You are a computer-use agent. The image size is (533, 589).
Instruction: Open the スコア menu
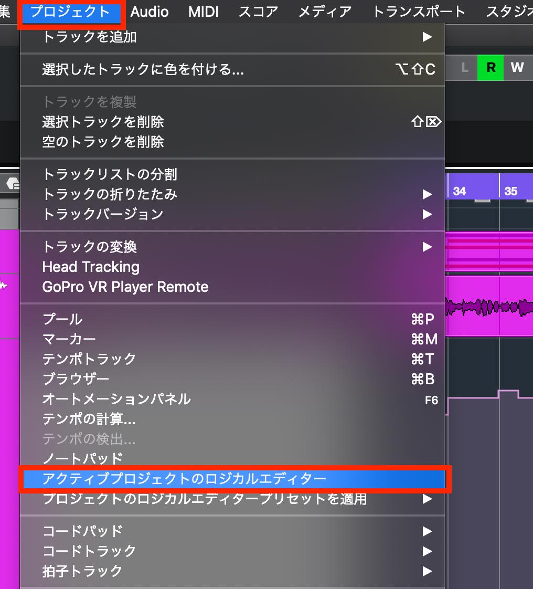coord(258,12)
